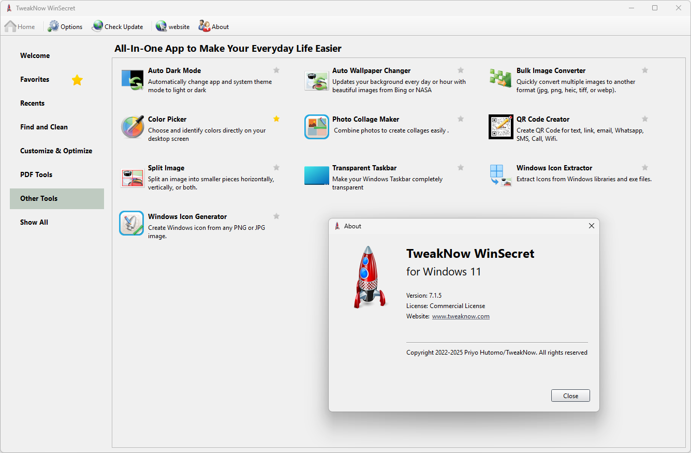
Task: Launch Windows Icon Extractor icon
Action: click(x=501, y=176)
